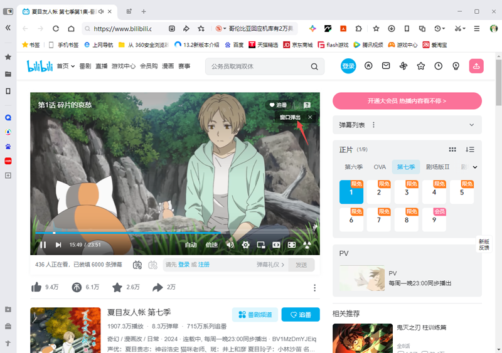
Task: Enable picture-in-picture mode icon
Action: (261, 245)
